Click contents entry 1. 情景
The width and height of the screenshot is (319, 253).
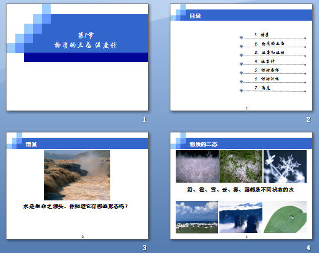(x=262, y=35)
